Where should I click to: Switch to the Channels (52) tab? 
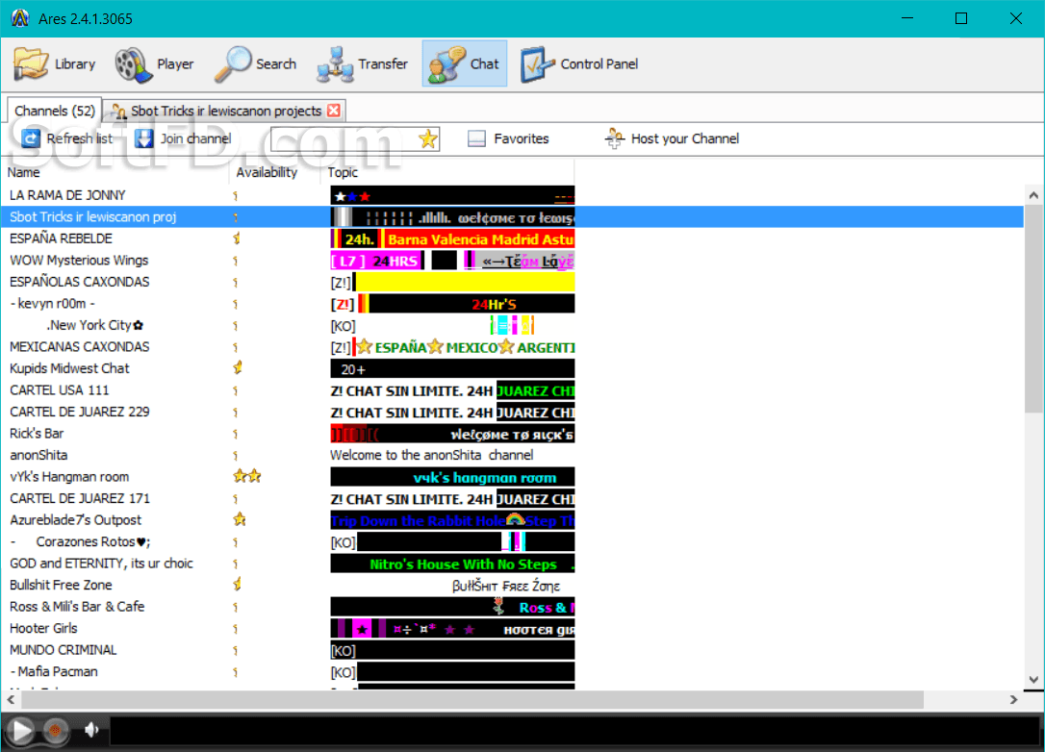(55, 111)
